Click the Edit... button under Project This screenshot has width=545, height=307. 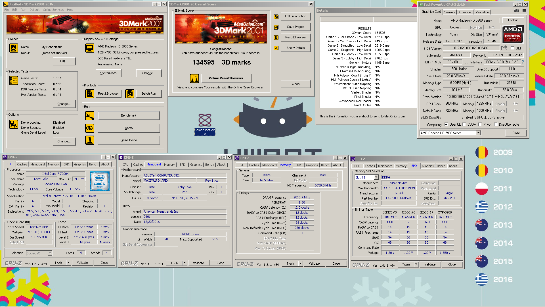coord(64,61)
